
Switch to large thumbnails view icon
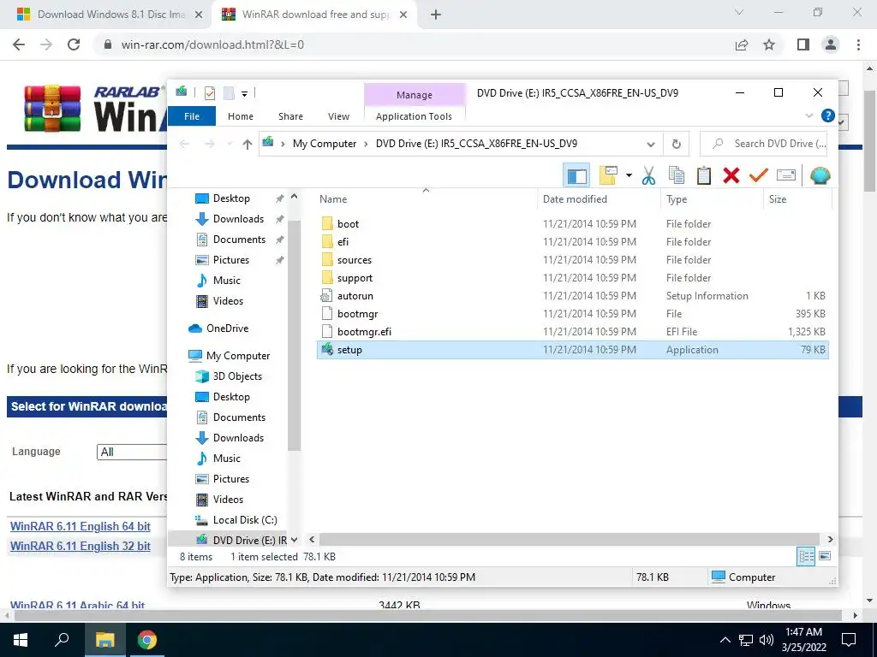click(825, 556)
